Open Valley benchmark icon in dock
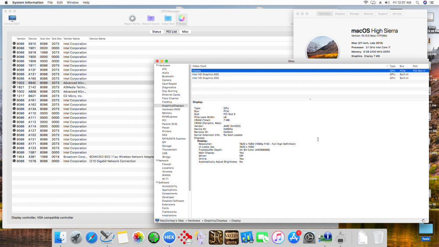439x247 pixels. coord(231,237)
